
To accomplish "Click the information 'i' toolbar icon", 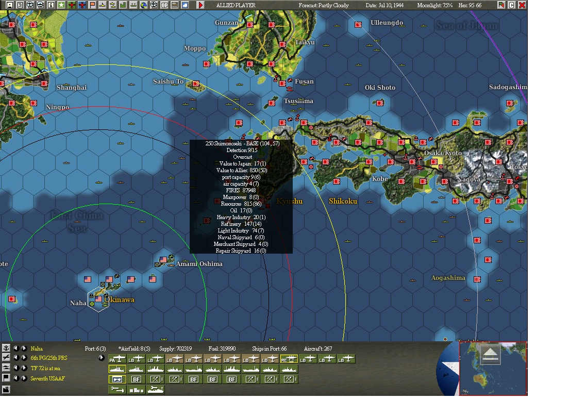I will 51,5.
